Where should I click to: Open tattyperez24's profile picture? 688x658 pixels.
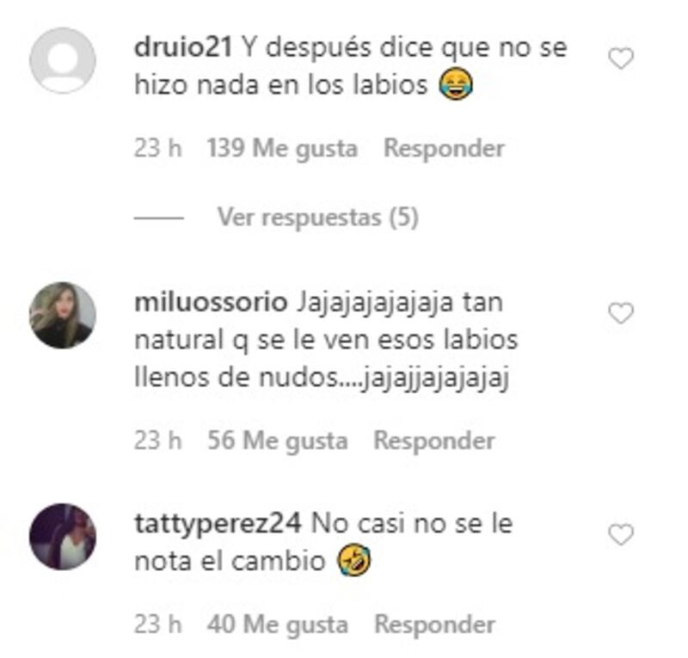[x=63, y=537]
